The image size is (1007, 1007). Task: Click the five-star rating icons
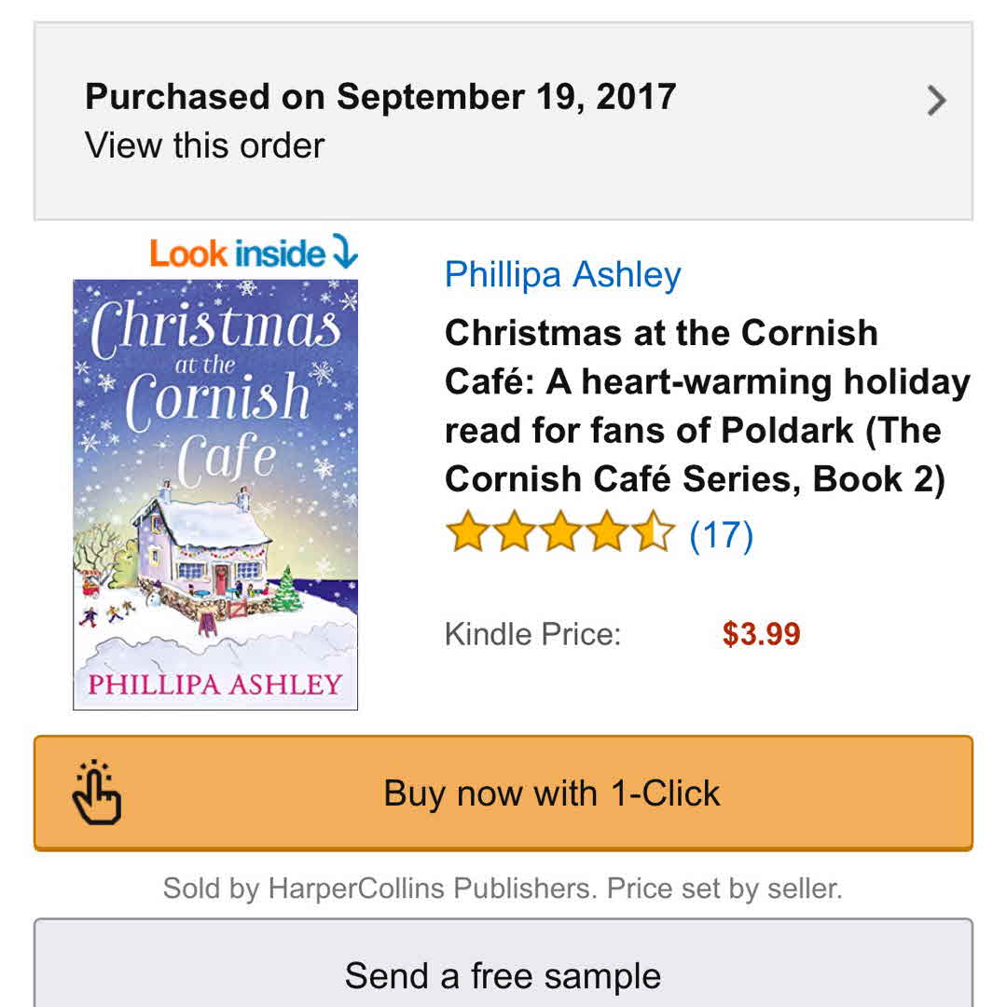tap(559, 535)
